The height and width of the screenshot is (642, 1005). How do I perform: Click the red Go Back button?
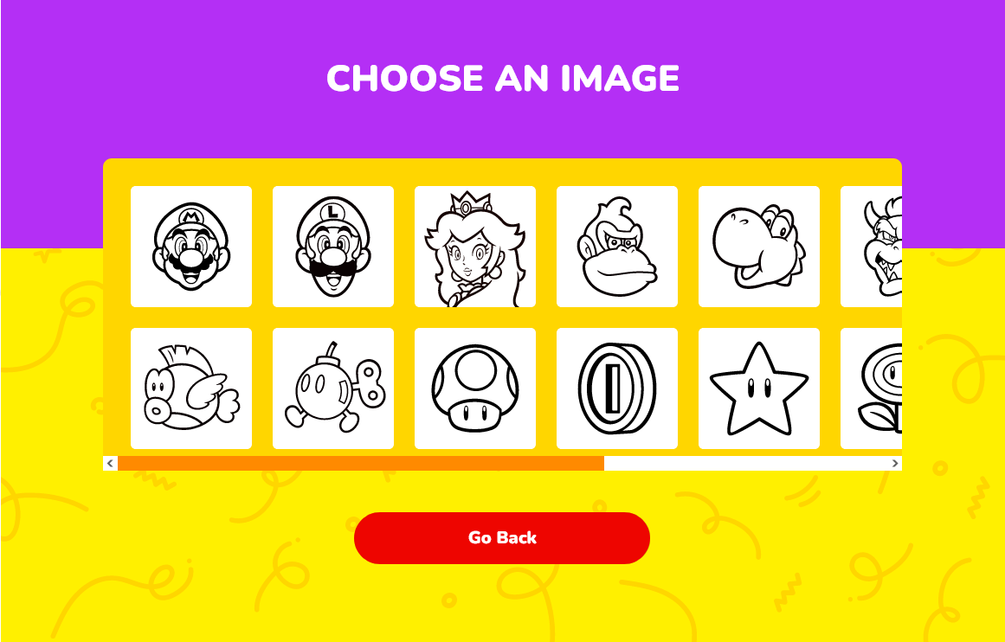point(502,537)
